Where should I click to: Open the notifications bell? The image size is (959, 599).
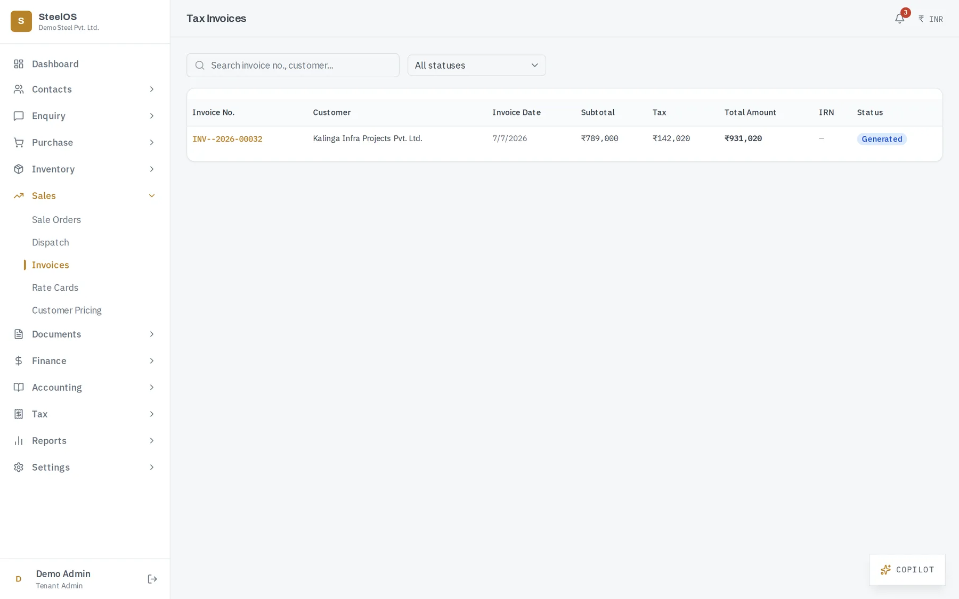point(899,19)
